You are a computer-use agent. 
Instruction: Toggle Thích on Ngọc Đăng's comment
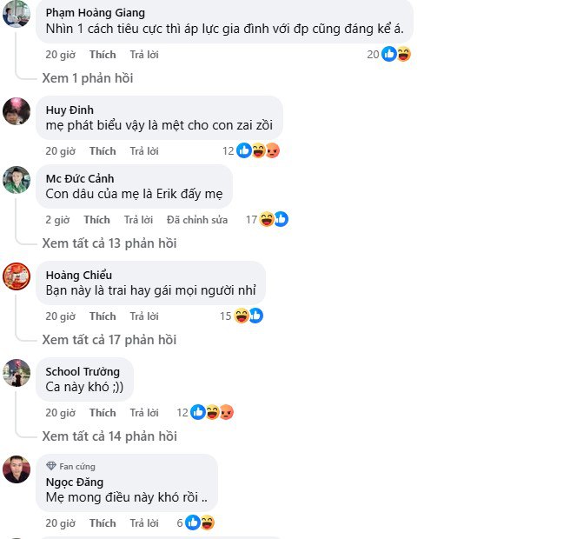click(102, 523)
